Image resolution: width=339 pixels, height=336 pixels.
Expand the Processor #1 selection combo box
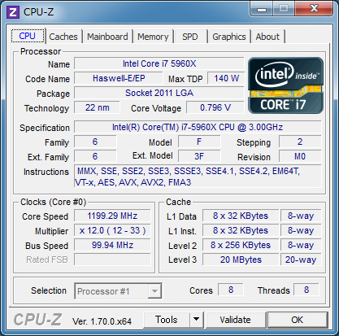(118, 291)
